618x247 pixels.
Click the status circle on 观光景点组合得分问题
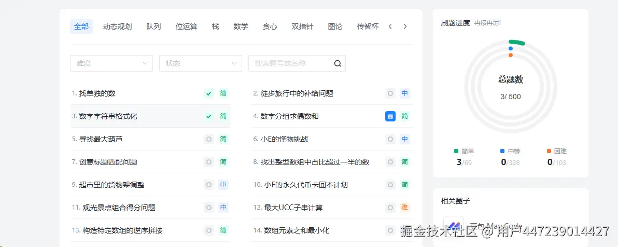pyautogui.click(x=209, y=208)
